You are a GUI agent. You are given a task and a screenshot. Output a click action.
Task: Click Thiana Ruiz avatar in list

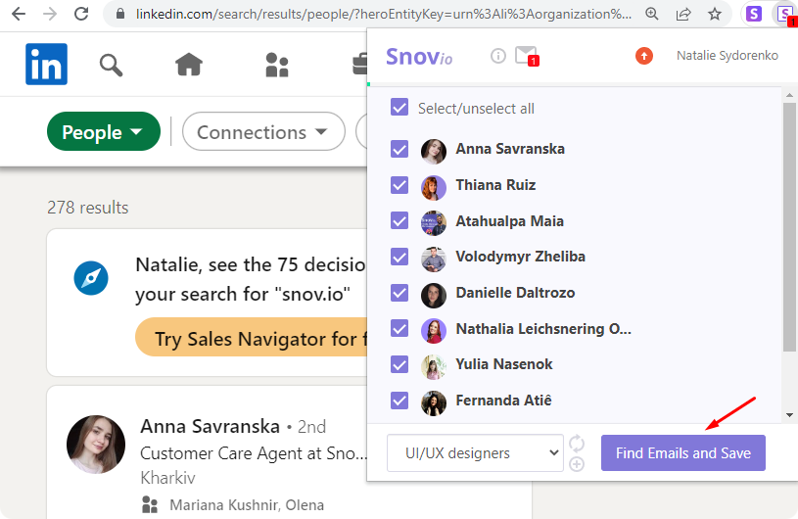coord(434,187)
